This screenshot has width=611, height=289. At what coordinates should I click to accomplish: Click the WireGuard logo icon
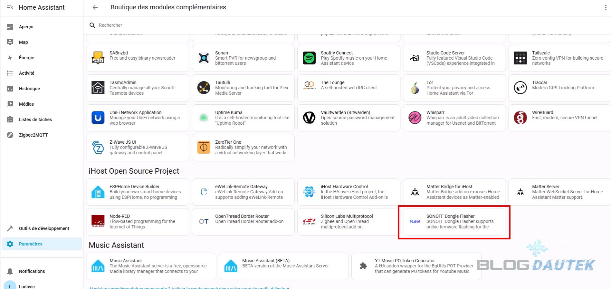520,118
